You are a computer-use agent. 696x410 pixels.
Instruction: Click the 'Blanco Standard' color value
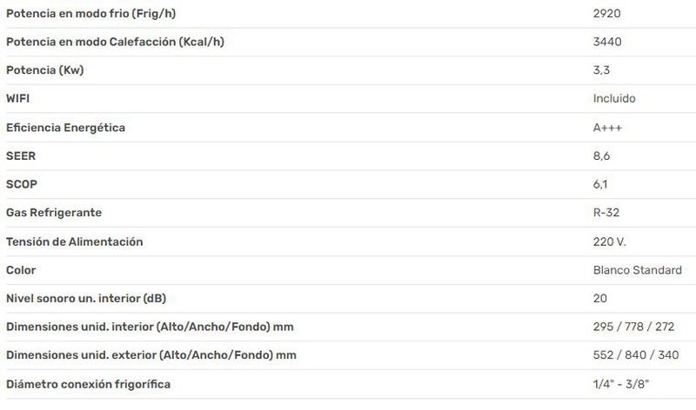[638, 270]
